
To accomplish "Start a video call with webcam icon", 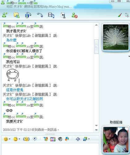I will pyautogui.click(x=28, y=15).
